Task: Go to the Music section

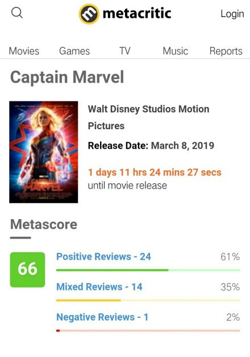Action: pyautogui.click(x=175, y=51)
